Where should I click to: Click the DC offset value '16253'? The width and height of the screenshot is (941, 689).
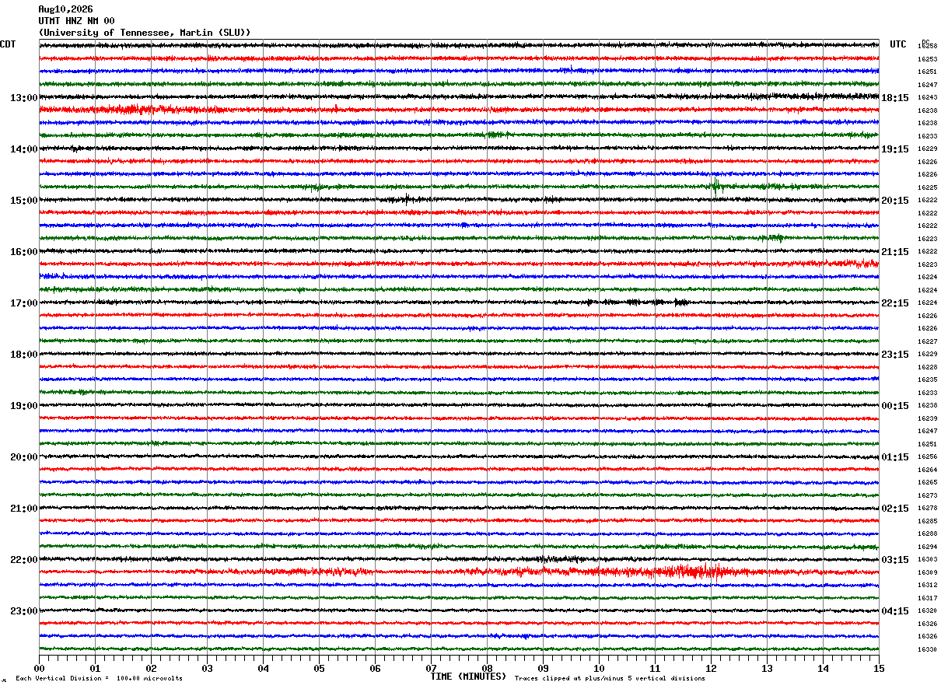coord(927,59)
